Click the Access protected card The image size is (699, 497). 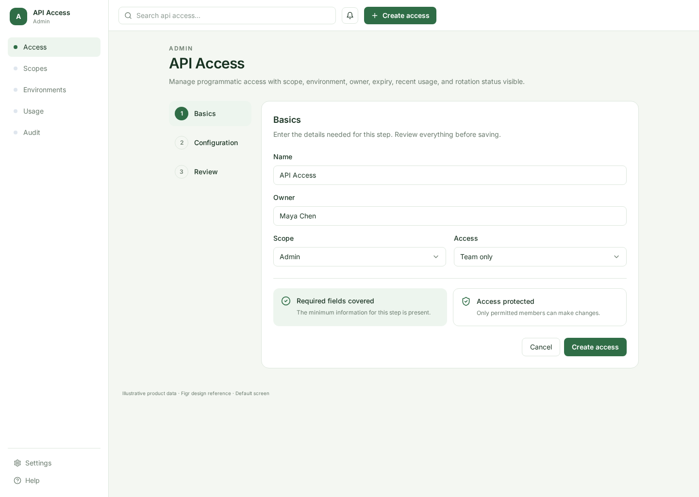tap(540, 307)
